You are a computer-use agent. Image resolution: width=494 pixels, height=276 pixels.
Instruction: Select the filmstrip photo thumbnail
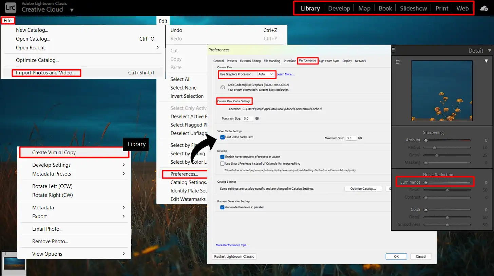pyautogui.click(x=14, y=263)
